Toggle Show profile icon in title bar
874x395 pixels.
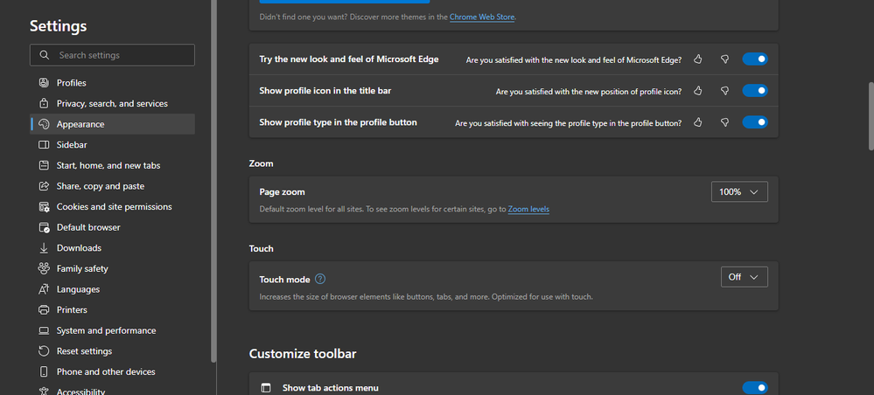[754, 91]
